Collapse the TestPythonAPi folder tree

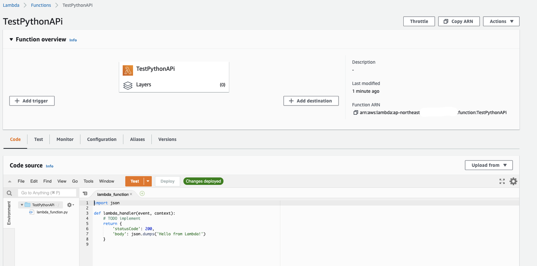[x=22, y=205]
